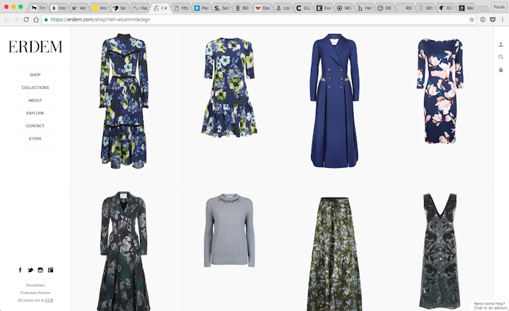509x311 pixels.
Task: Go to the ABOUT menu item
Action: 35,100
